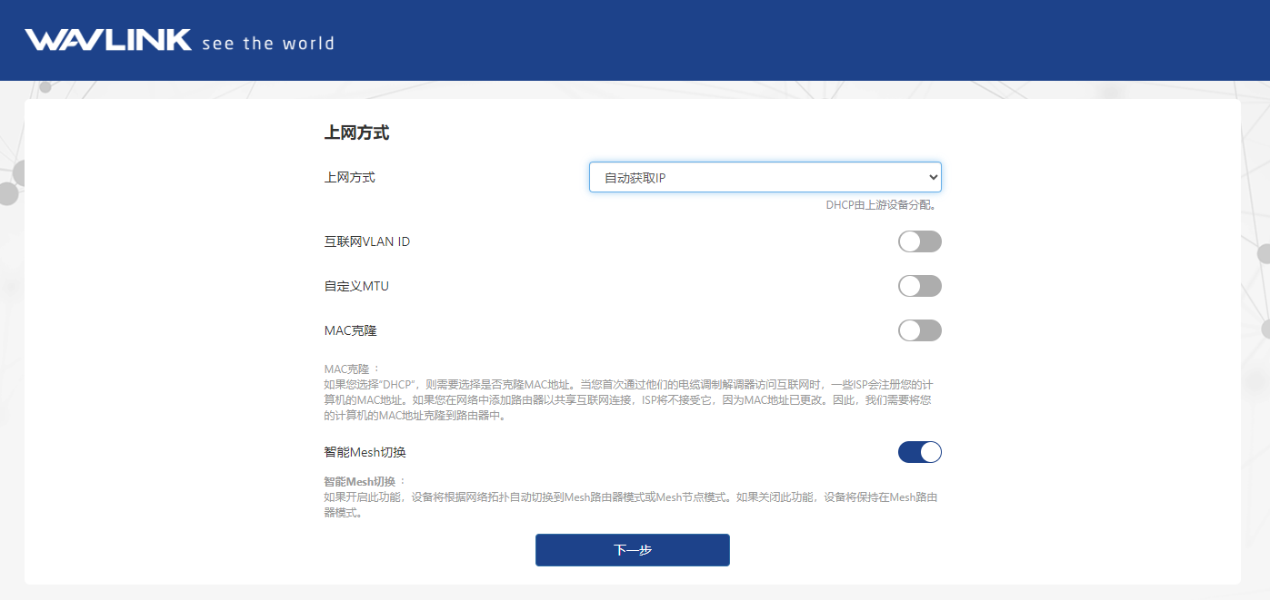The height and width of the screenshot is (600, 1270).
Task: Click the dropdown arrow beside 自动获取IP
Action: [x=932, y=177]
